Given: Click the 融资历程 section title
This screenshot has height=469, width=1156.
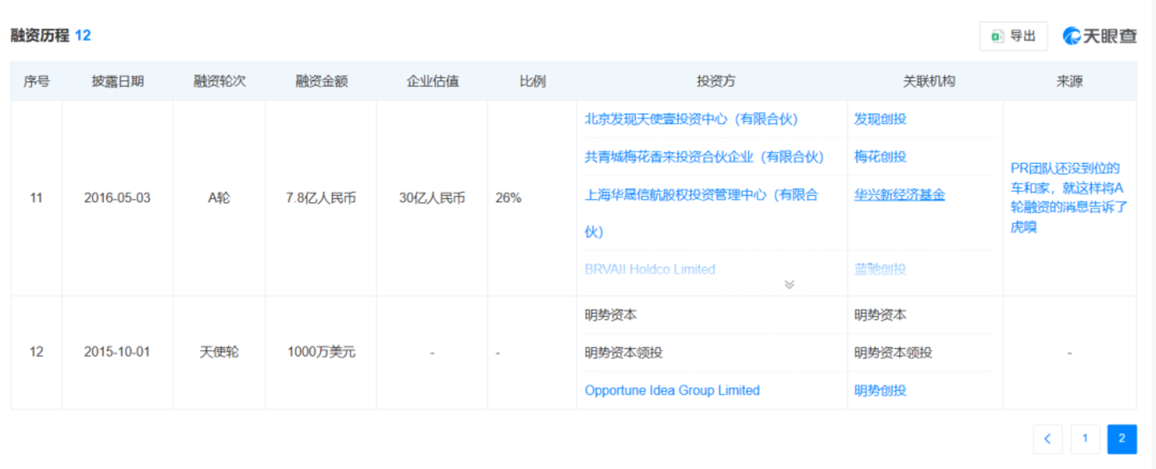Looking at the screenshot, I should pyautogui.click(x=39, y=35).
